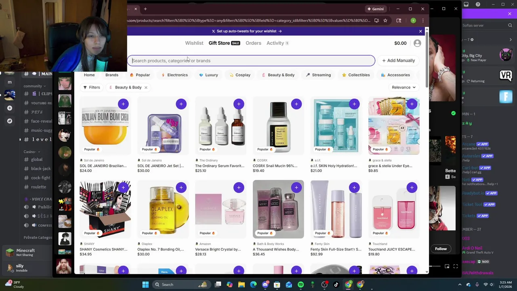Dismiss the auto-tweets banner with X

coord(420,31)
